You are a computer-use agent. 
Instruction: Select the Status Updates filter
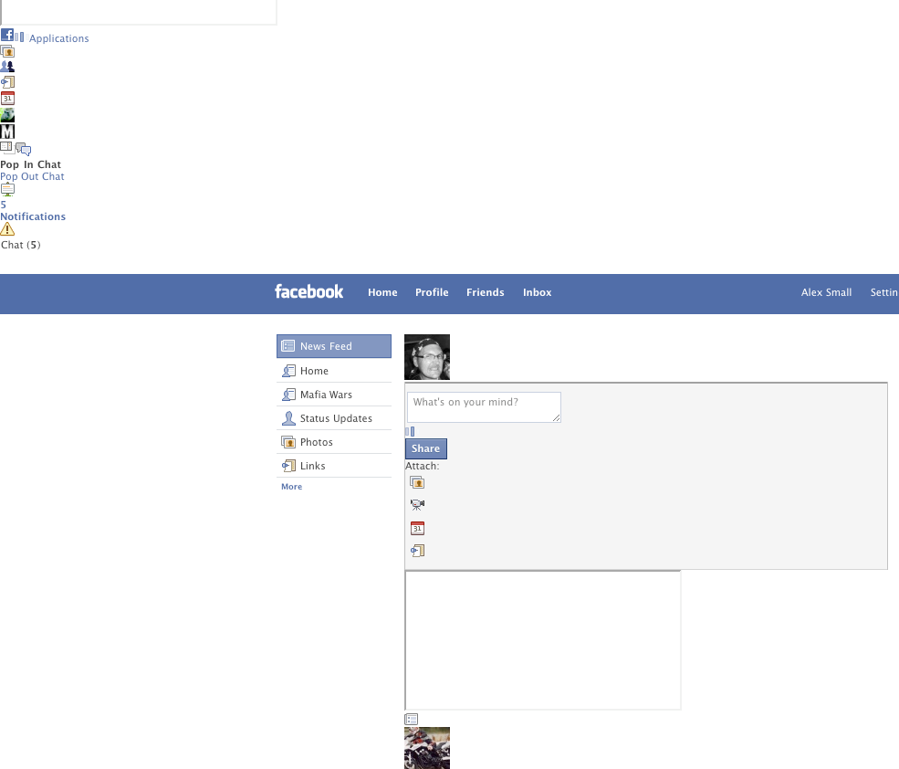334,418
